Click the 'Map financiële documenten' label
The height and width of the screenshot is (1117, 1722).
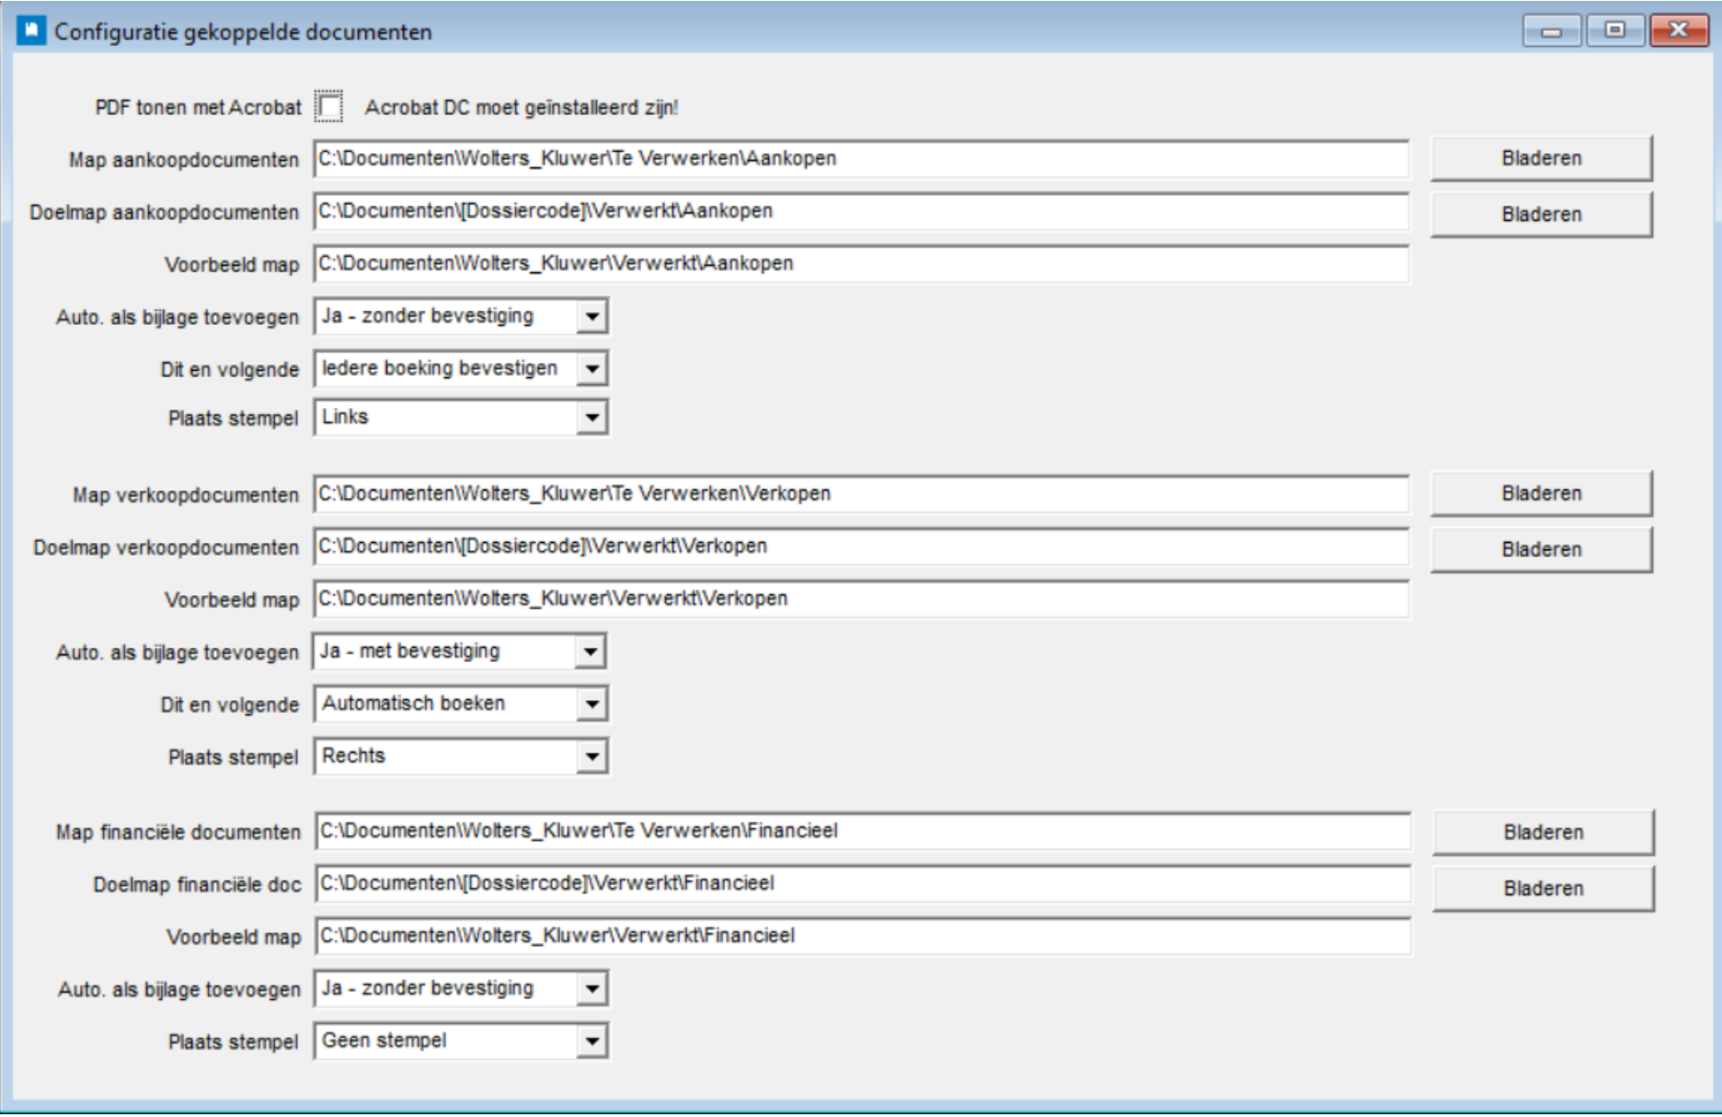click(x=178, y=832)
